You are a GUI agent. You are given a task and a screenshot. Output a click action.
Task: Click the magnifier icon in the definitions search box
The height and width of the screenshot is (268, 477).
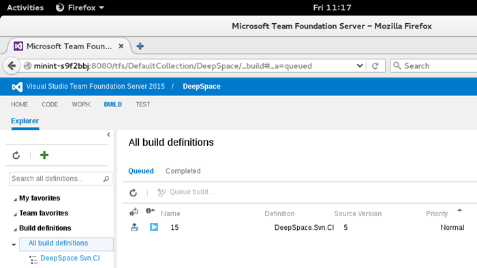pos(106,179)
